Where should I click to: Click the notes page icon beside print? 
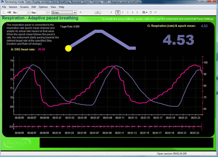coord(151,13)
